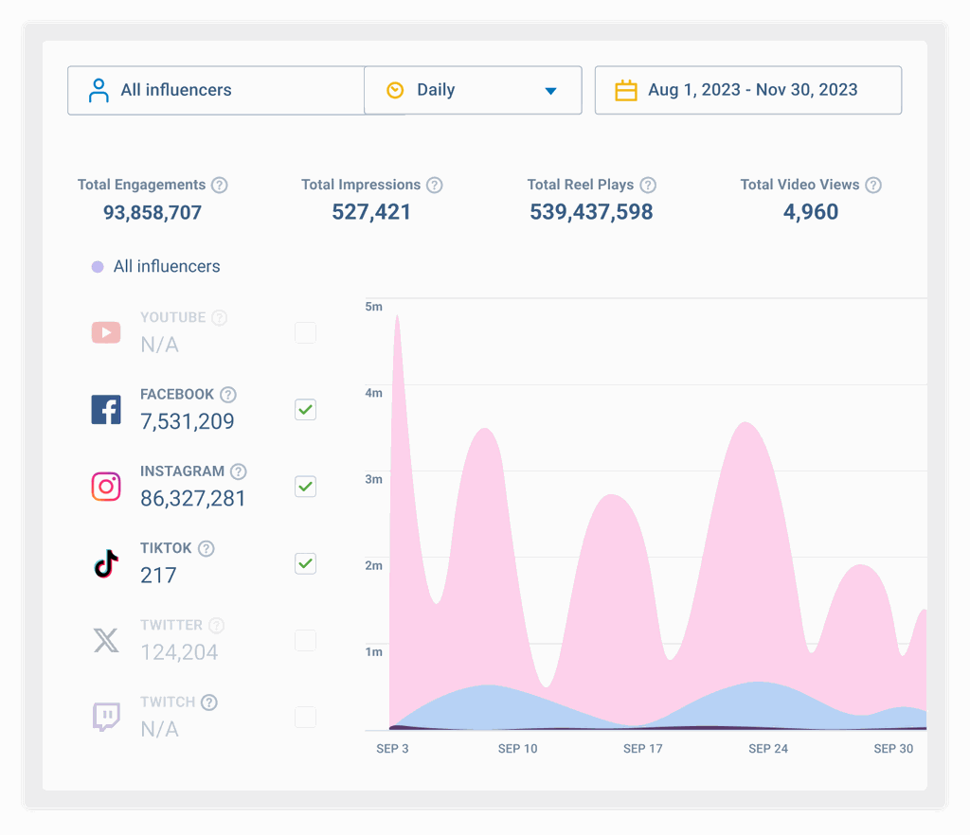Open the All influencers selector
The width and height of the screenshot is (970, 835).
coord(216,90)
